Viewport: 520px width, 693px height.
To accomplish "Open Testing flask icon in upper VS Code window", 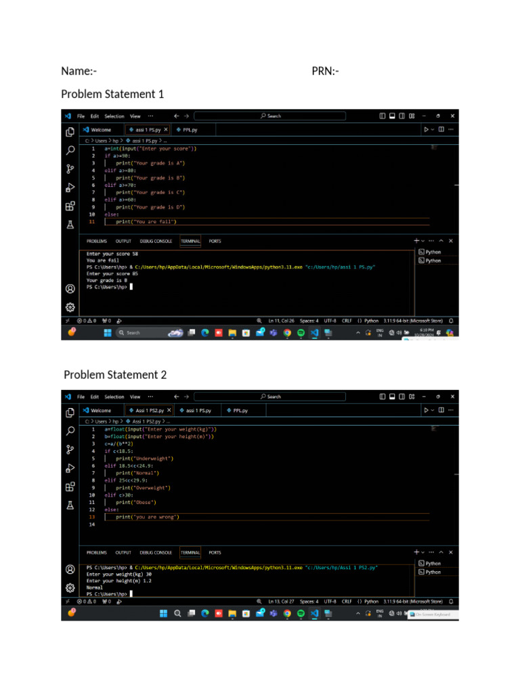I will tap(70, 225).
